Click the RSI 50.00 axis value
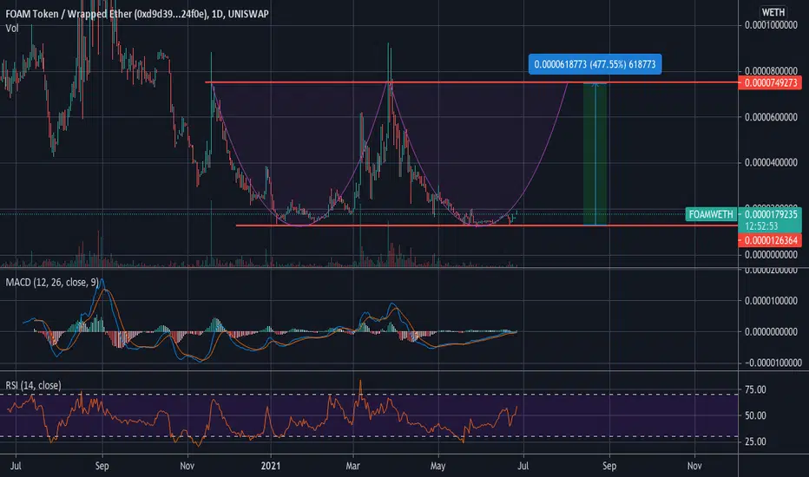Viewport: 809px width, 477px height. 755,415
